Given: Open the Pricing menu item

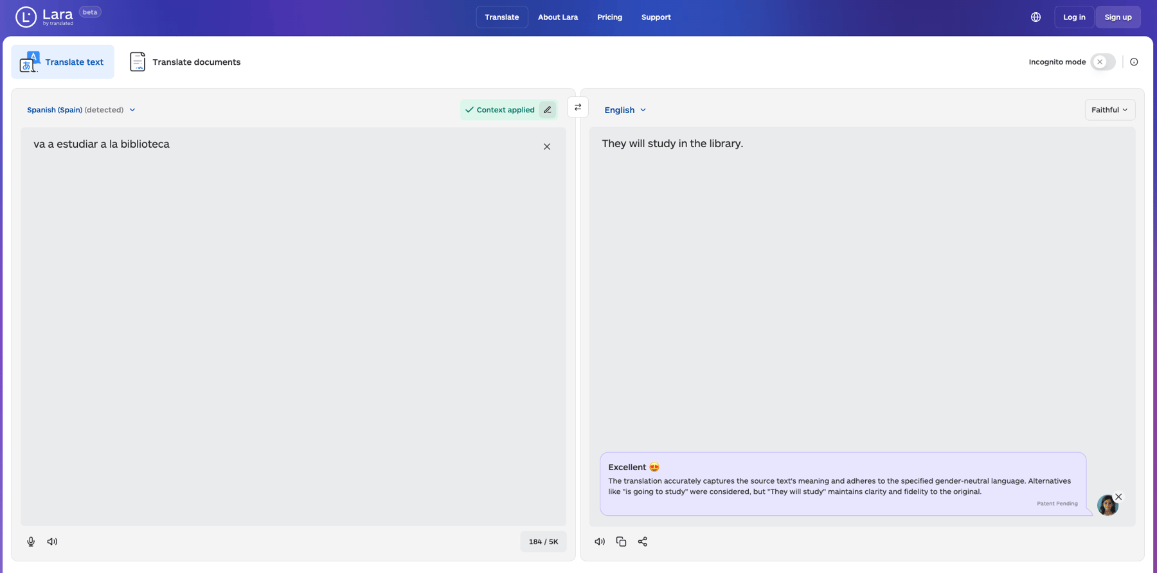Looking at the screenshot, I should point(609,17).
